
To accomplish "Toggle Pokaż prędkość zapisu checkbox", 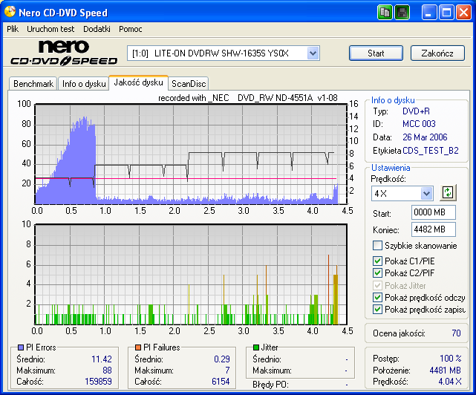I will point(377,310).
